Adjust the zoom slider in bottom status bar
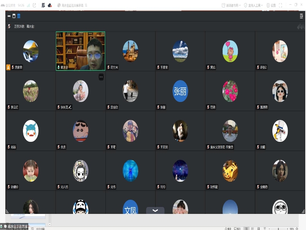 pos(278,228)
